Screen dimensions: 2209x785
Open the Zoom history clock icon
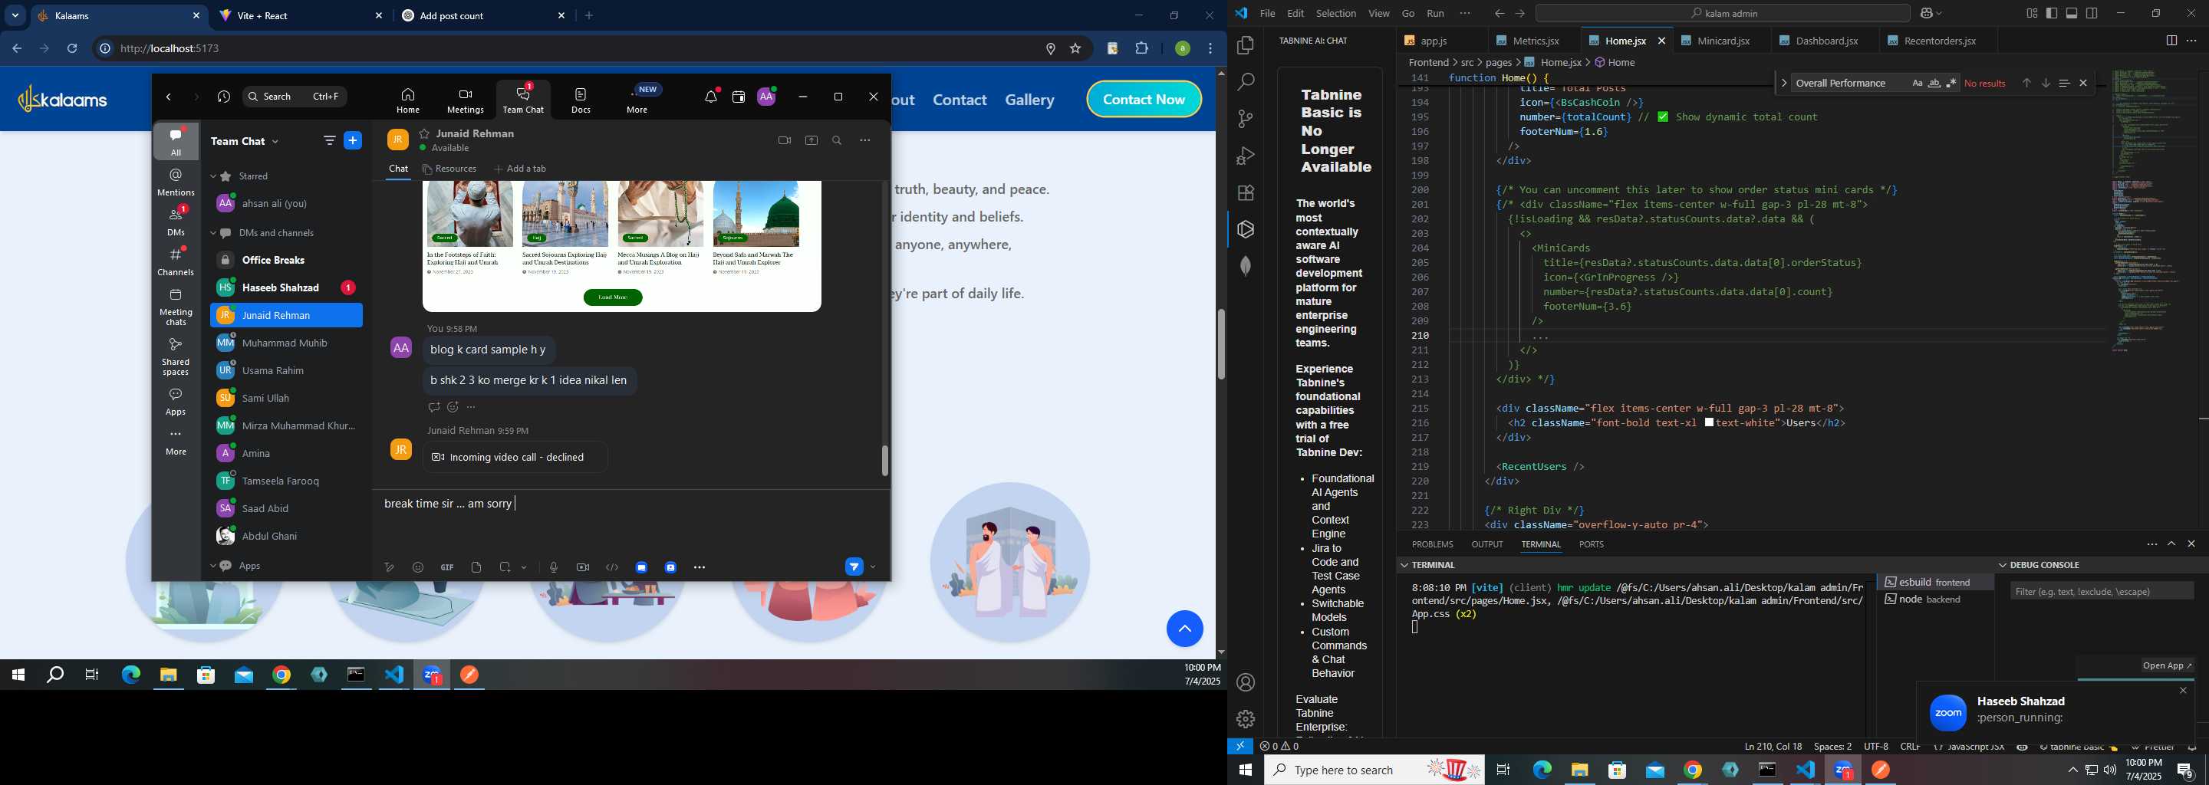[224, 97]
